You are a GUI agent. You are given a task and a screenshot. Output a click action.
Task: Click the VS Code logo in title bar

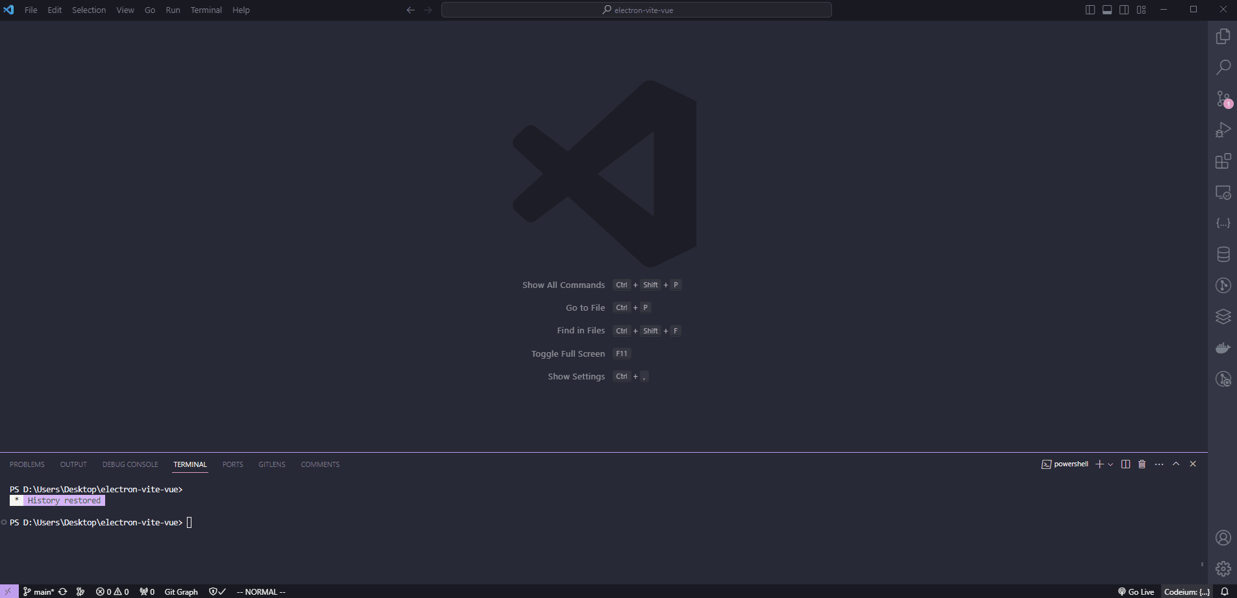pos(8,10)
